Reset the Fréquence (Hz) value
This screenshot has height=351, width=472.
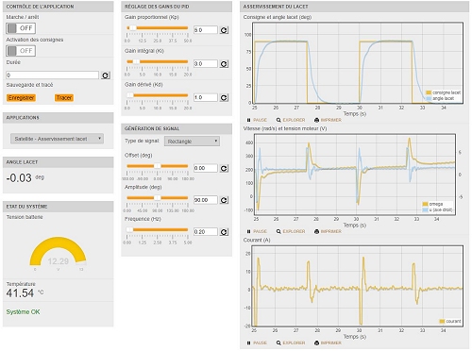pyautogui.click(x=224, y=232)
